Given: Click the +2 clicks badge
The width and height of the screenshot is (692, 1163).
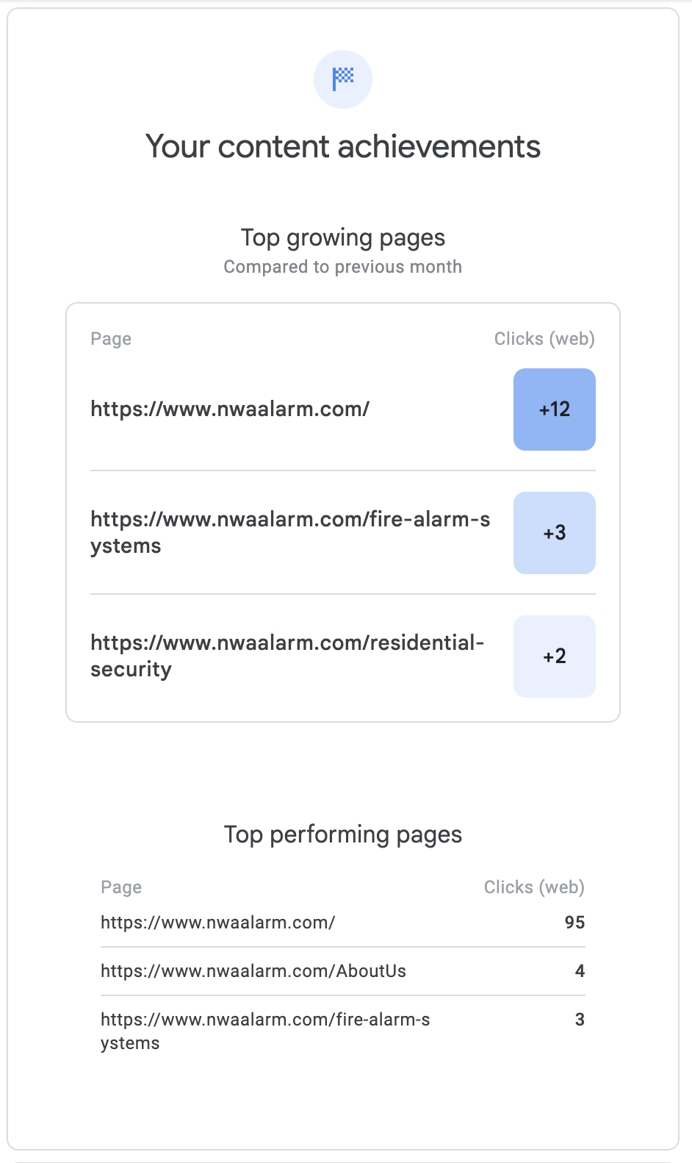Looking at the screenshot, I should tap(555, 656).
